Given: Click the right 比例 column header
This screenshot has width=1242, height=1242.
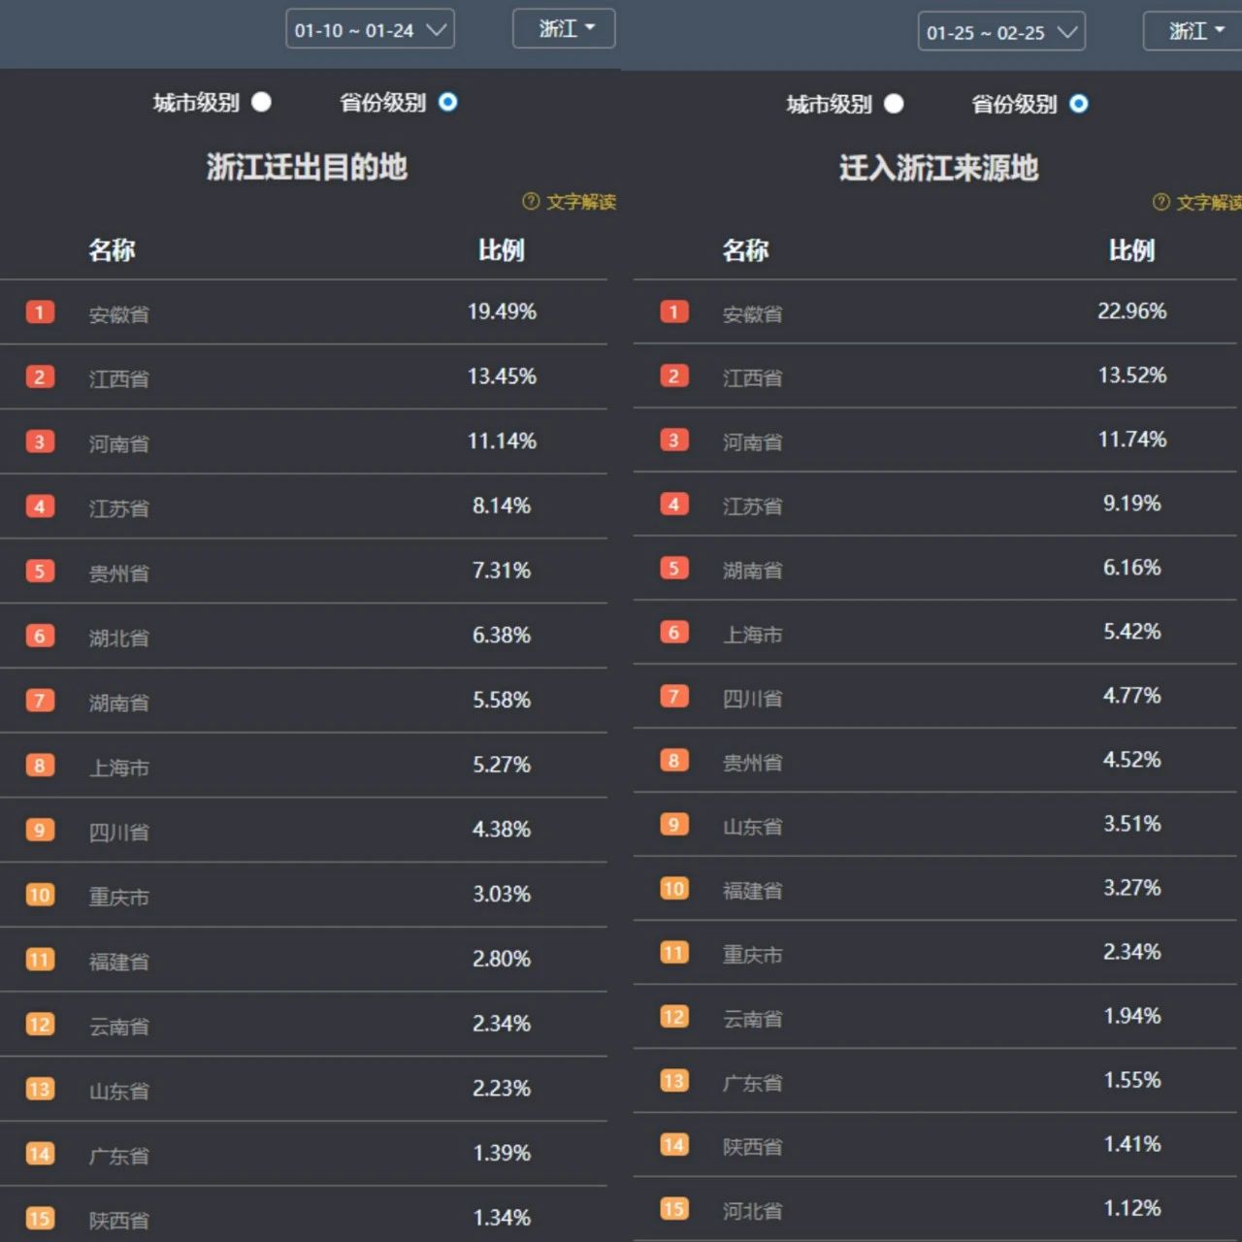Looking at the screenshot, I should [1131, 250].
